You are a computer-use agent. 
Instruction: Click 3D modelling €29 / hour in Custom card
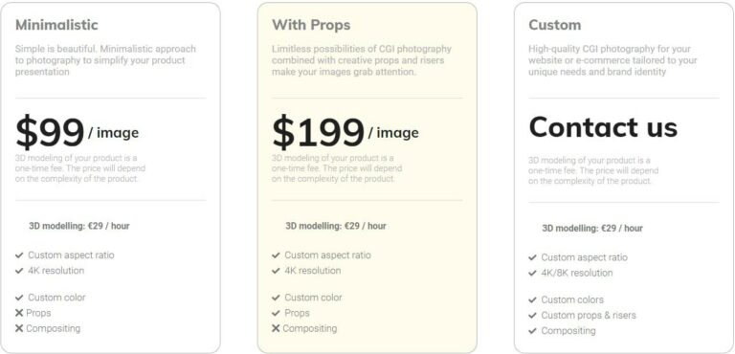tap(592, 229)
